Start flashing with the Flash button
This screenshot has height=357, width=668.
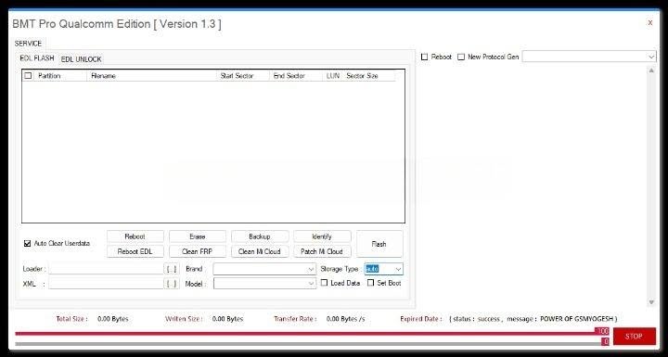point(379,244)
